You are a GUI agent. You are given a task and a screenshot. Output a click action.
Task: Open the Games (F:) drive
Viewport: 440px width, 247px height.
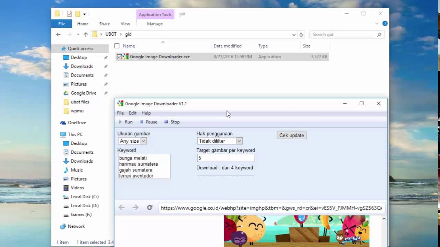tap(78, 214)
